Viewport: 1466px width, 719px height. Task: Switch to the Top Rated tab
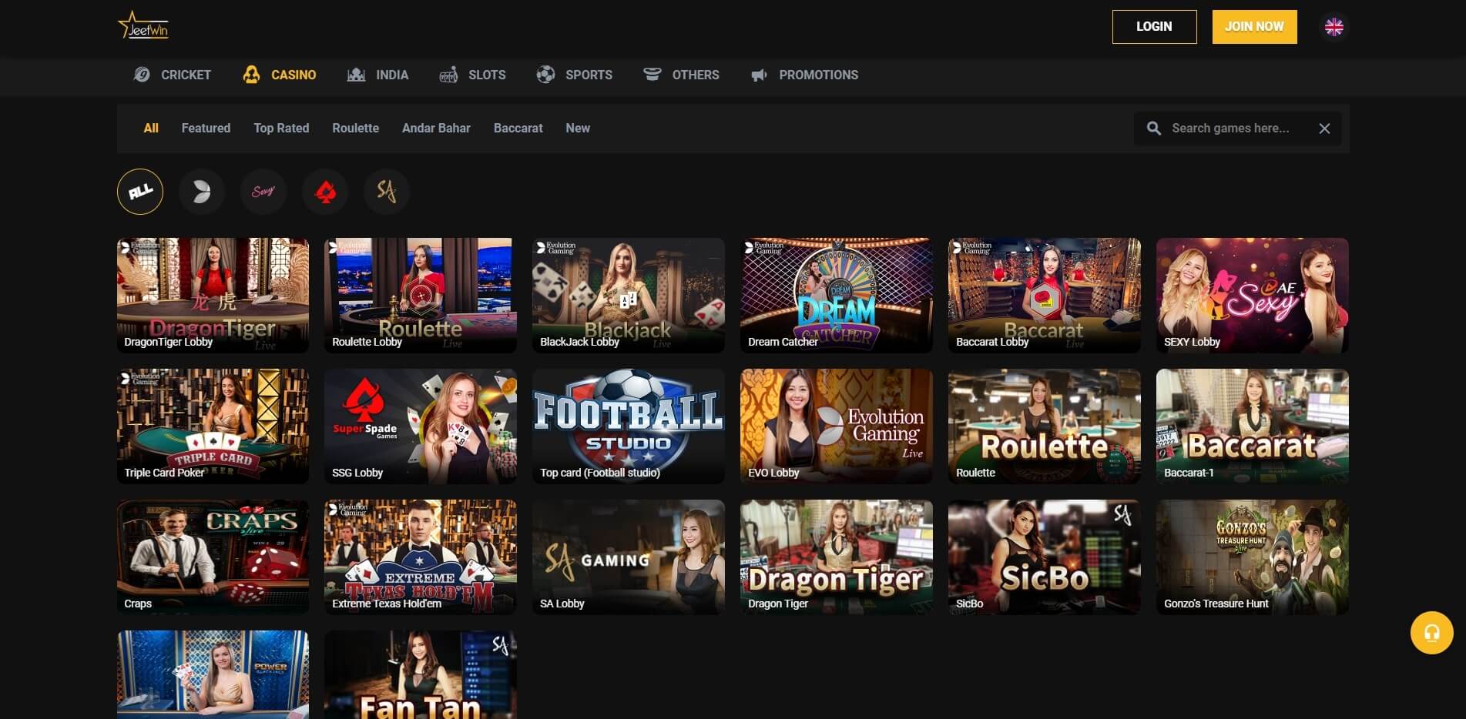pos(281,129)
